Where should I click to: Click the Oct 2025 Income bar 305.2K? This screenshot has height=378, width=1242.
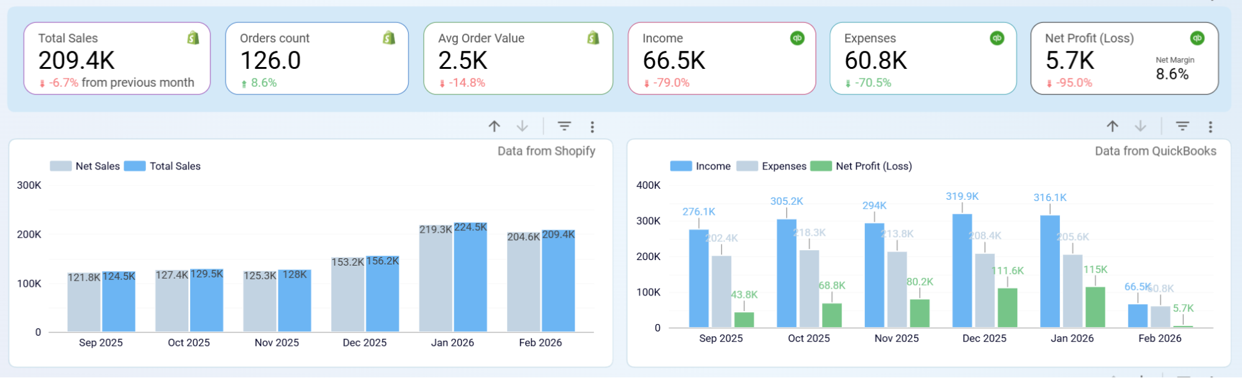(787, 273)
